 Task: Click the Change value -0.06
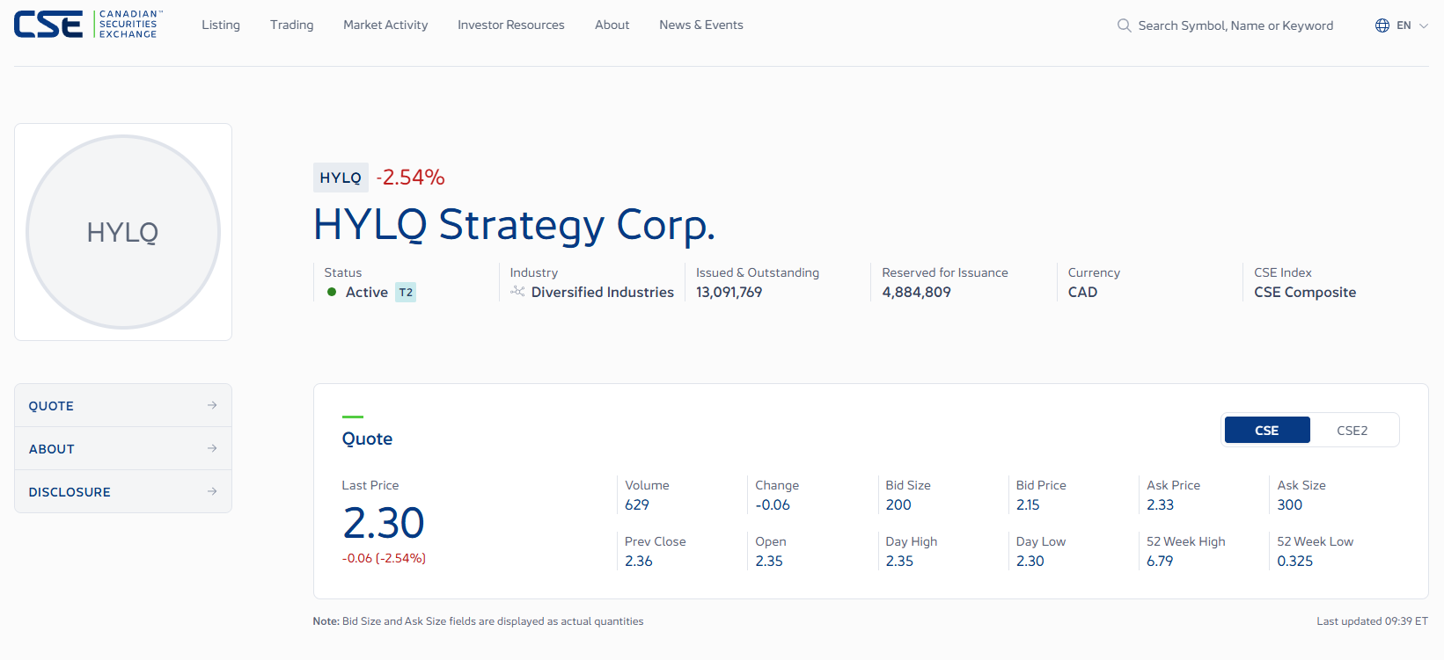(x=773, y=504)
